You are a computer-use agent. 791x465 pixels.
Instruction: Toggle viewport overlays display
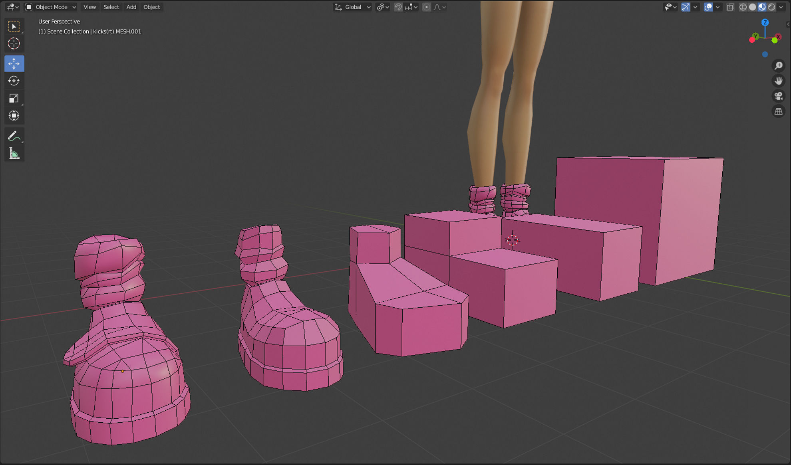(x=708, y=7)
